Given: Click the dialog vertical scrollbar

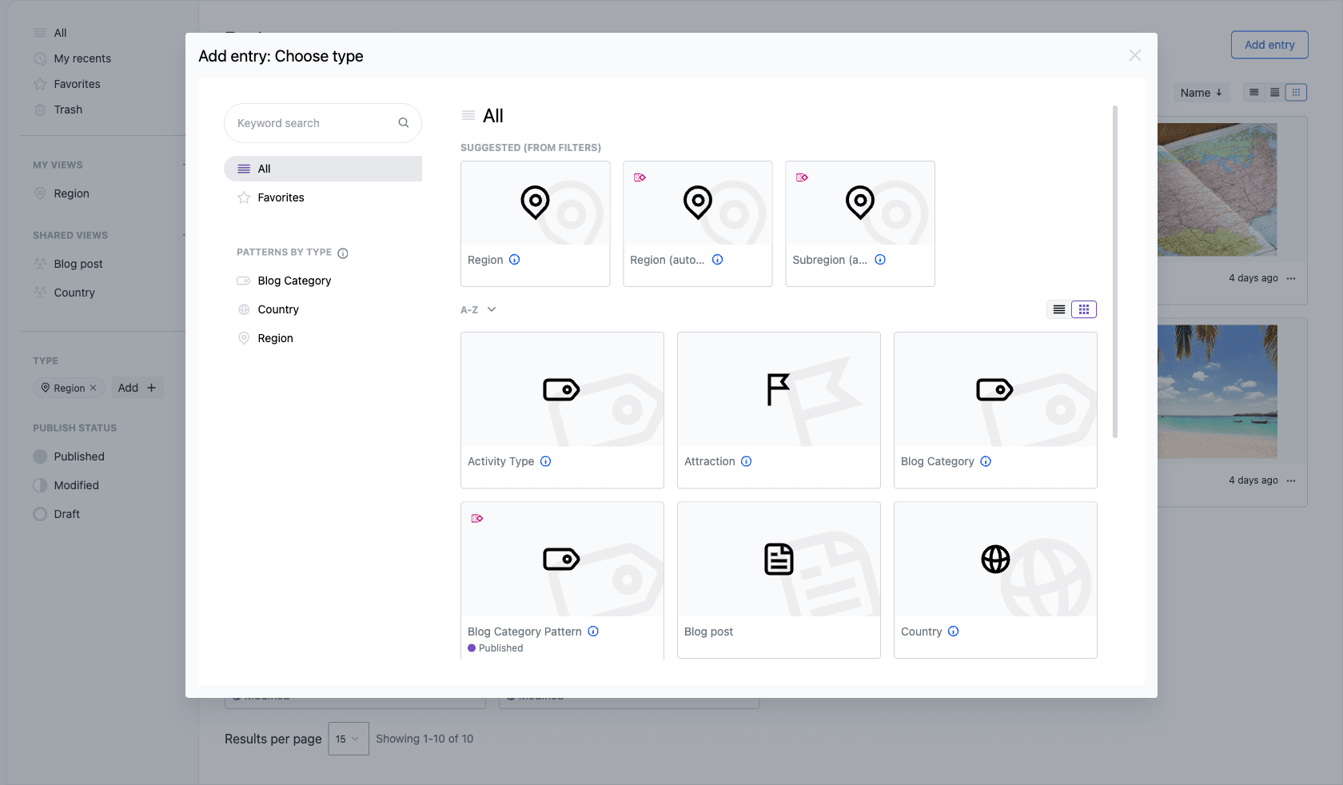Looking at the screenshot, I should pos(1115,272).
